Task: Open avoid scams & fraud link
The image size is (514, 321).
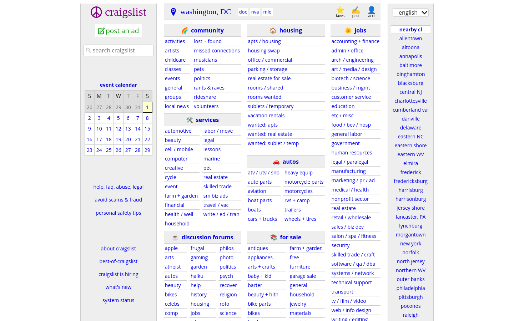Action: pyautogui.click(x=119, y=200)
